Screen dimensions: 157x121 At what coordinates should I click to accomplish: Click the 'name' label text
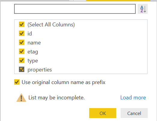(34, 43)
